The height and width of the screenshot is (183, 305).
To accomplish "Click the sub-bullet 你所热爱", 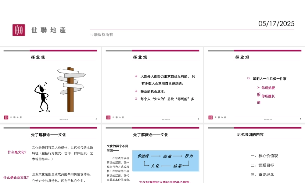I will pyautogui.click(x=268, y=88).
